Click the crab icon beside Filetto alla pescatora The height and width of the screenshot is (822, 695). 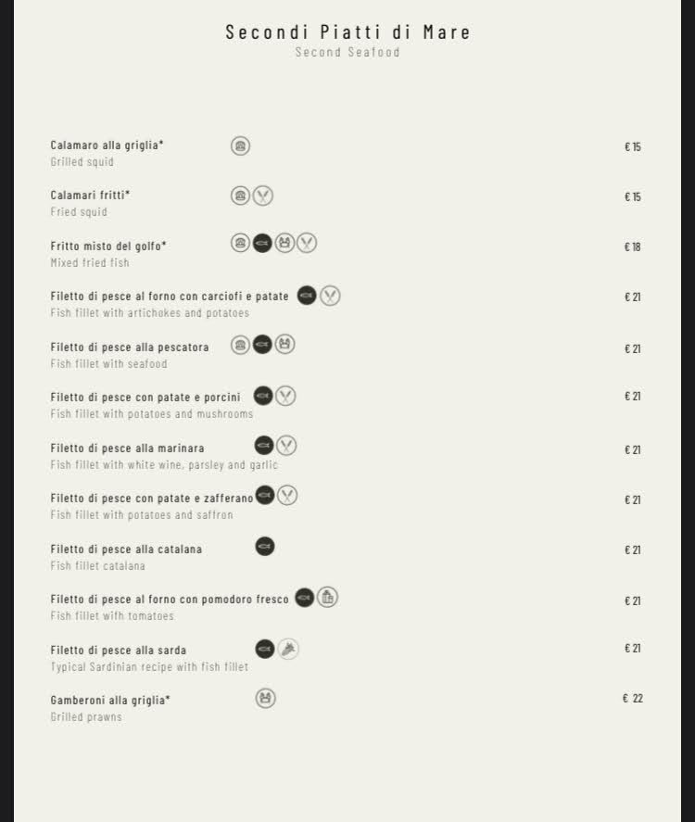[x=284, y=345]
